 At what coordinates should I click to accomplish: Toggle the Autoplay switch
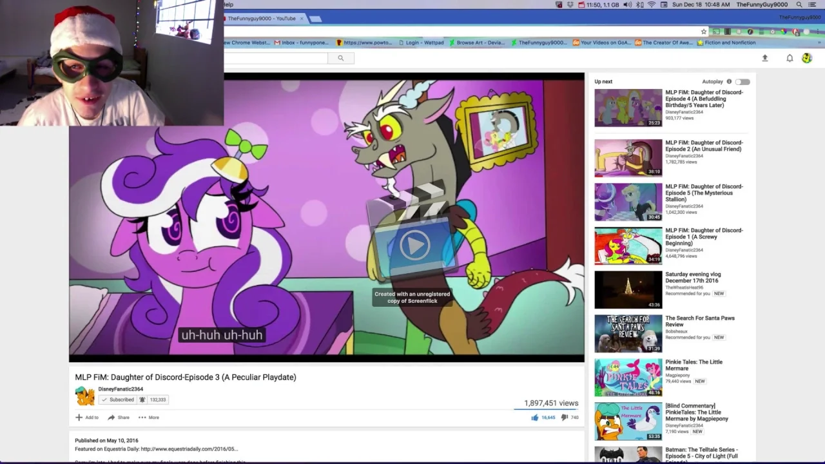742,82
